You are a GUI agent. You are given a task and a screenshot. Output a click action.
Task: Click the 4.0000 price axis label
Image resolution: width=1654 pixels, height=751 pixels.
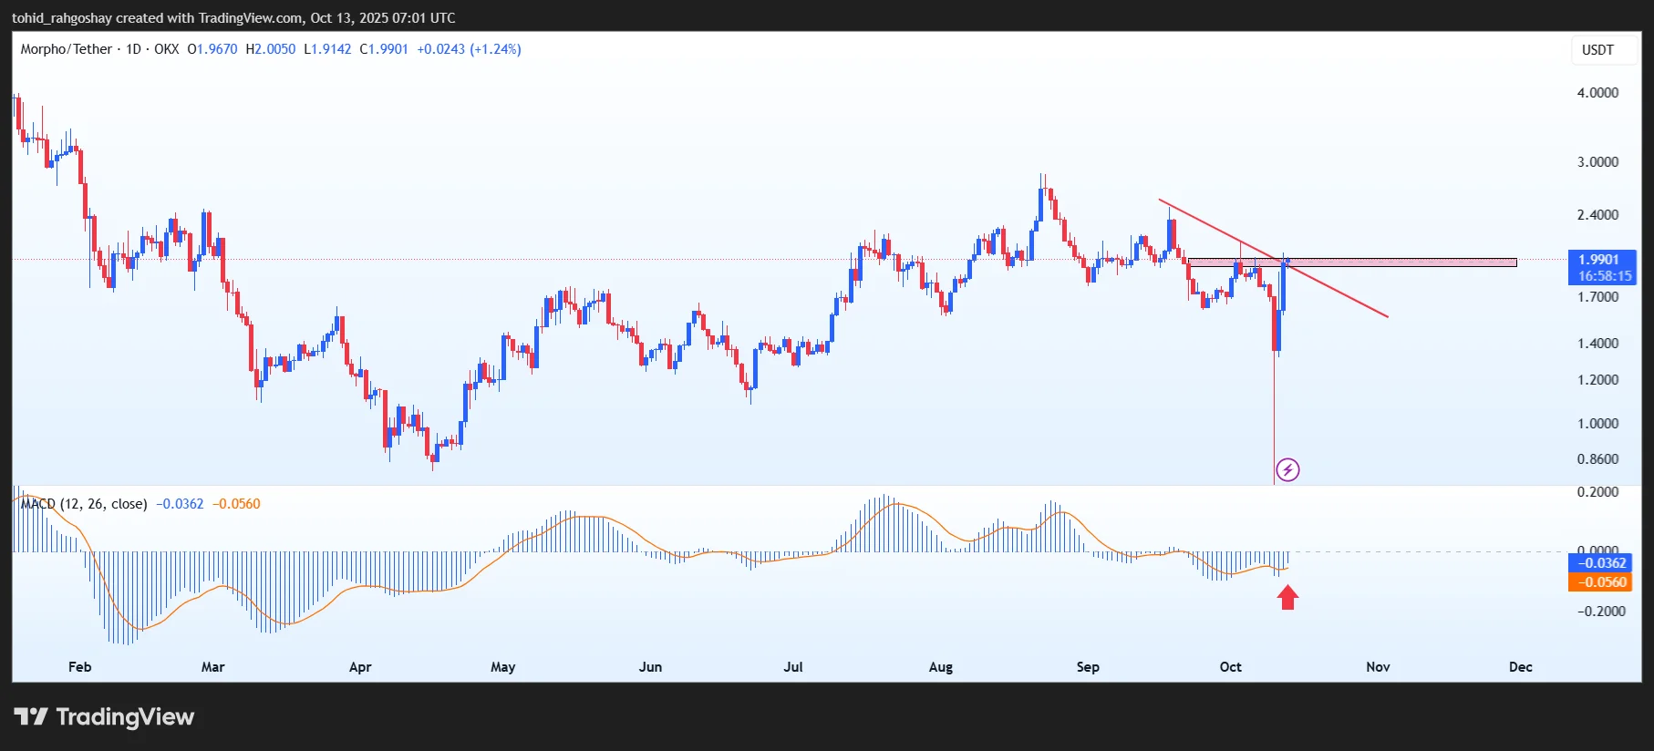[1597, 93]
